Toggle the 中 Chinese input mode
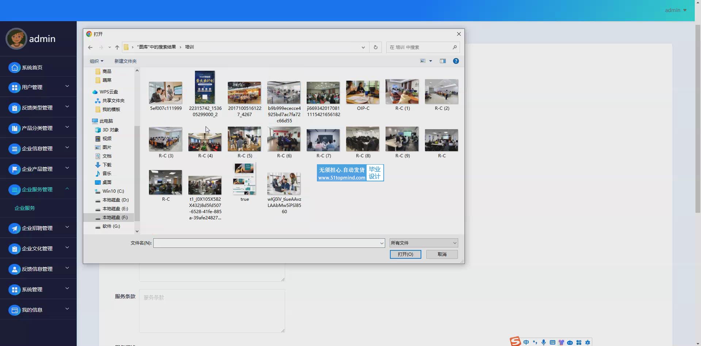Viewport: 701px width, 346px height. coord(526,342)
